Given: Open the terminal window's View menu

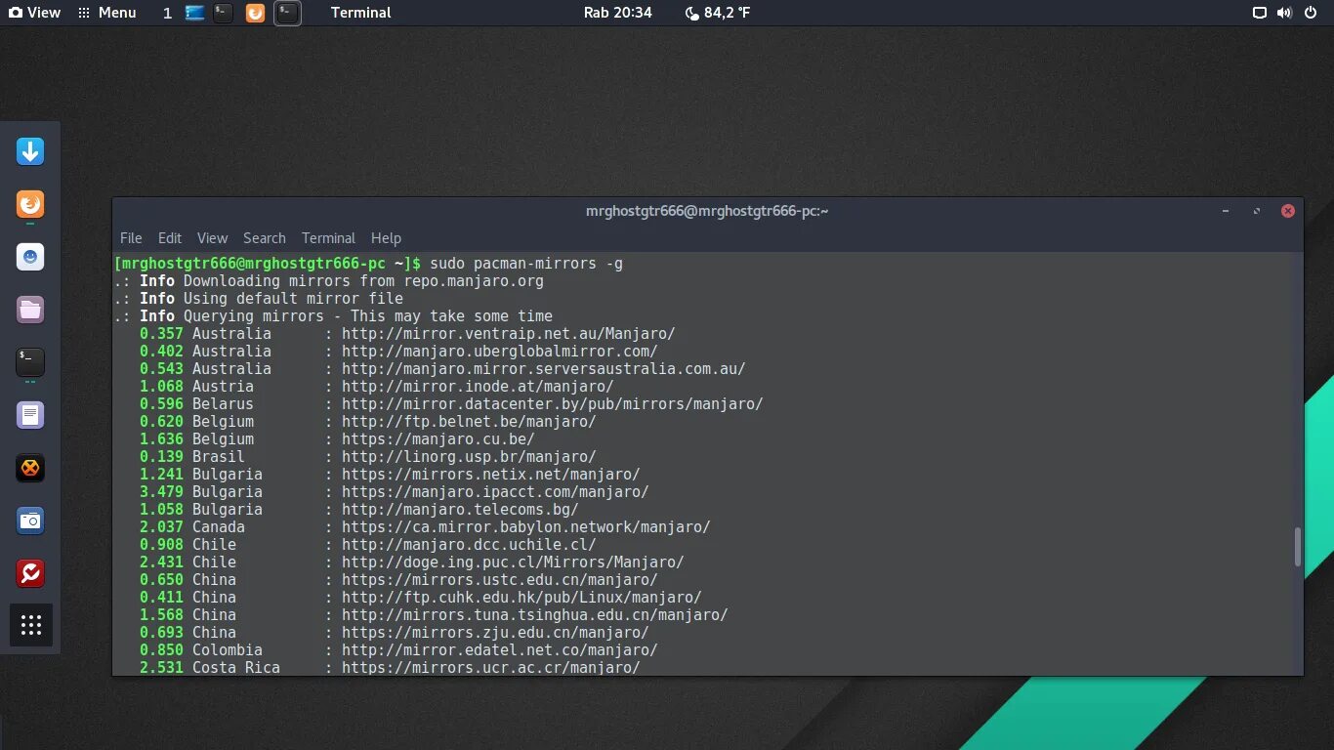Looking at the screenshot, I should click(x=212, y=238).
